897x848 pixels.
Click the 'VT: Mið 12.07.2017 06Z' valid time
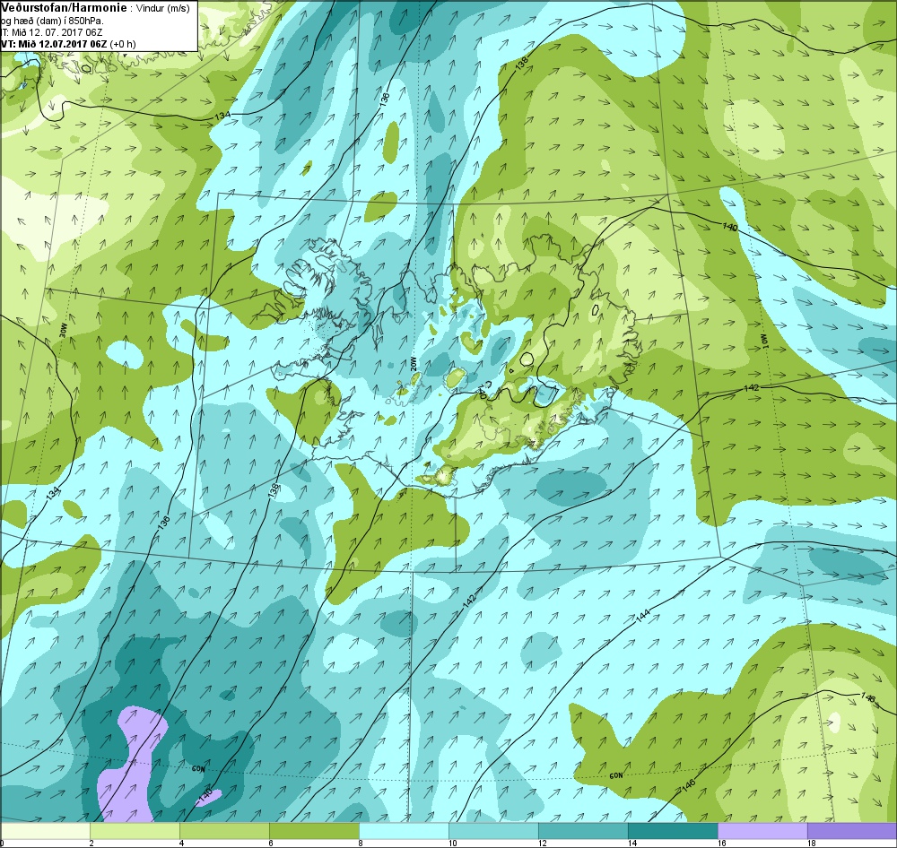click(x=54, y=44)
